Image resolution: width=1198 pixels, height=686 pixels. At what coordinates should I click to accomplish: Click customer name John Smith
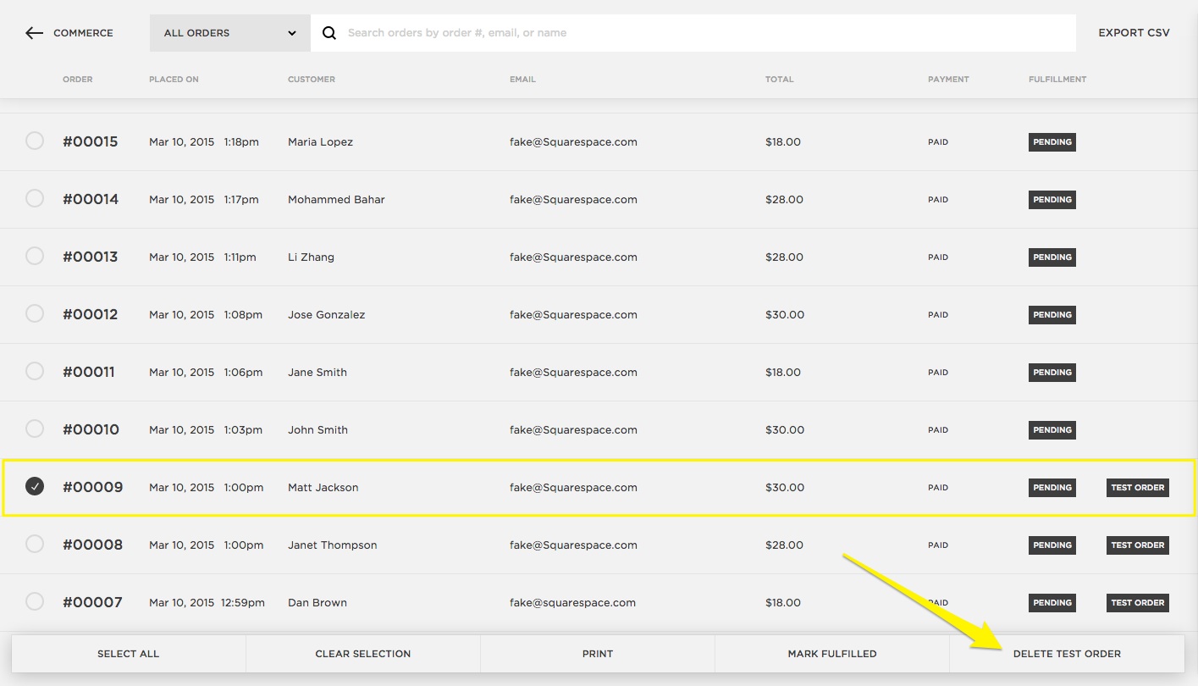[317, 430]
